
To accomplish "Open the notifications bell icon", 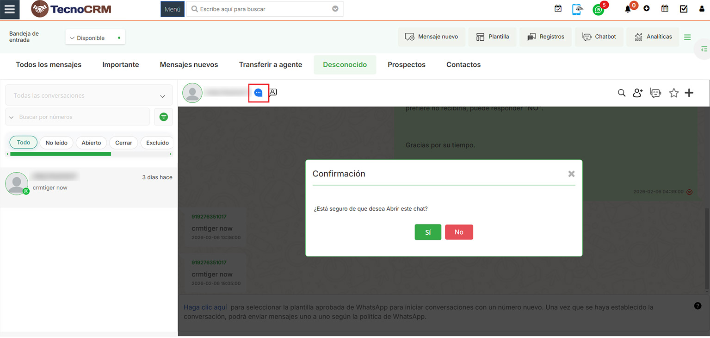I will point(628,9).
